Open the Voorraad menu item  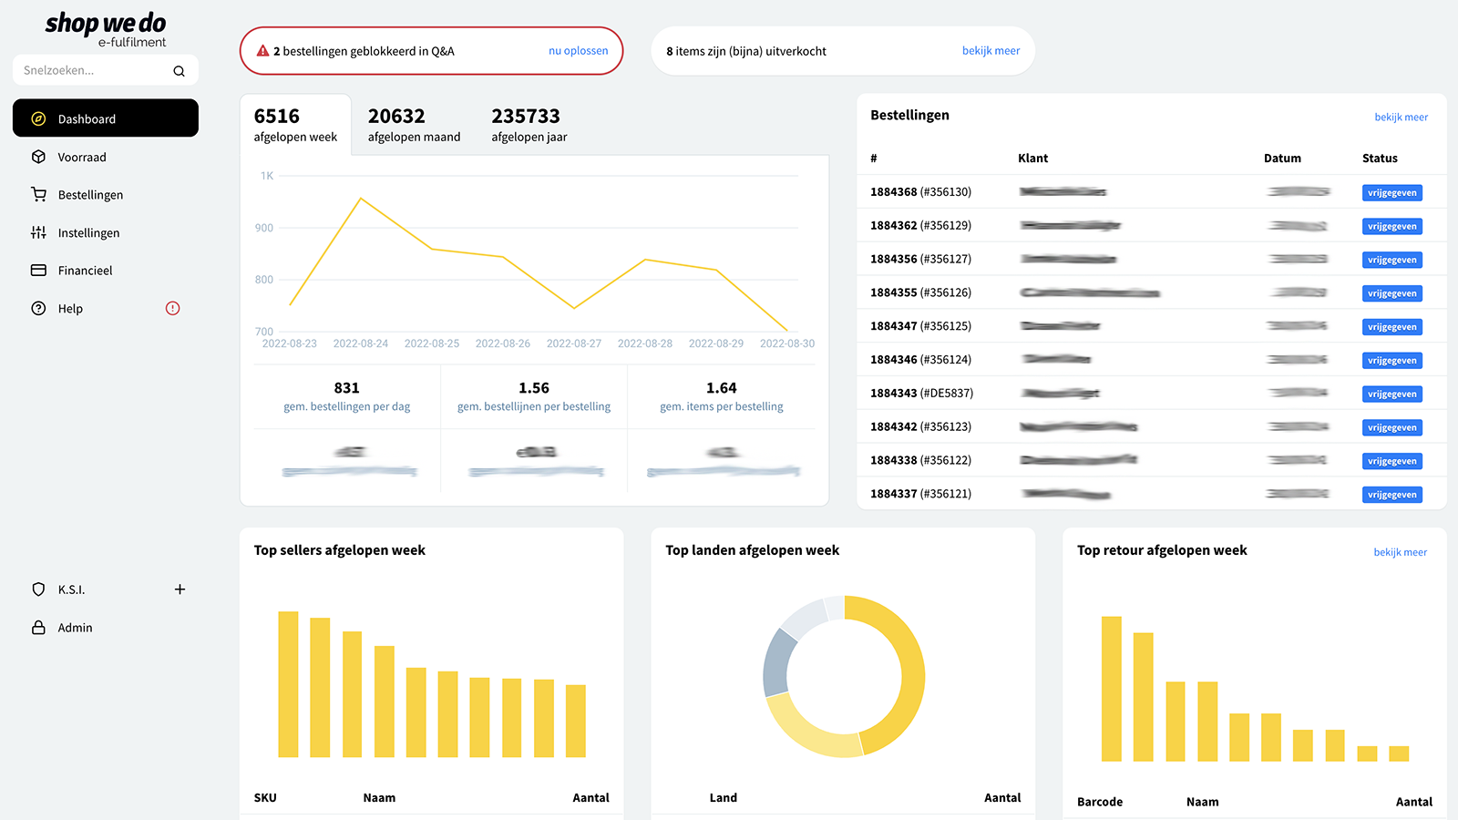(106, 157)
